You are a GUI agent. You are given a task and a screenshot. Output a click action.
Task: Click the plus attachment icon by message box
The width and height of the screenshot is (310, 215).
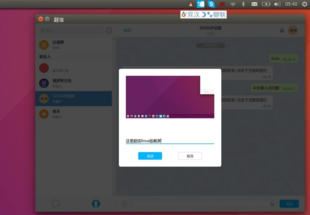pos(125,204)
